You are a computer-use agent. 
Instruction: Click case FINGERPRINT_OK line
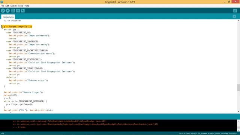[x=18, y=33]
